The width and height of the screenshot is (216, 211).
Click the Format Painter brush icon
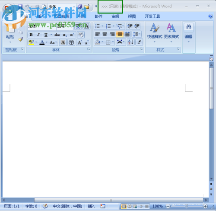coord(21,39)
